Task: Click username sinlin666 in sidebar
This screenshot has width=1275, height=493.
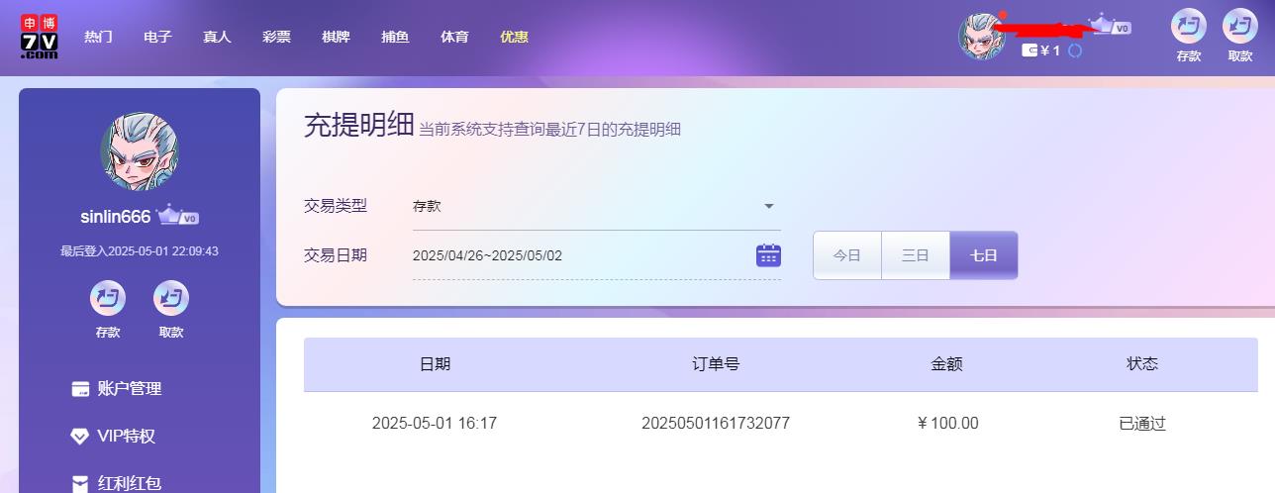Action: (x=115, y=217)
